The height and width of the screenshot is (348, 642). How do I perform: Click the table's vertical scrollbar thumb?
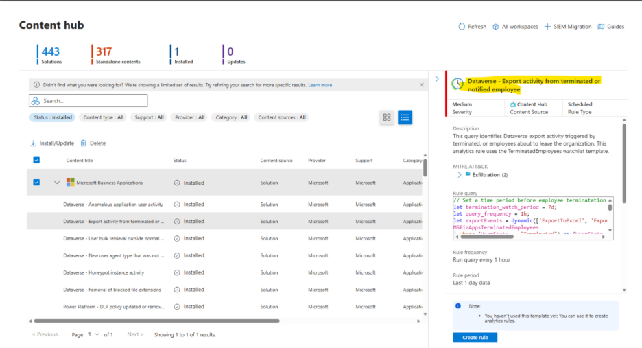(425, 167)
